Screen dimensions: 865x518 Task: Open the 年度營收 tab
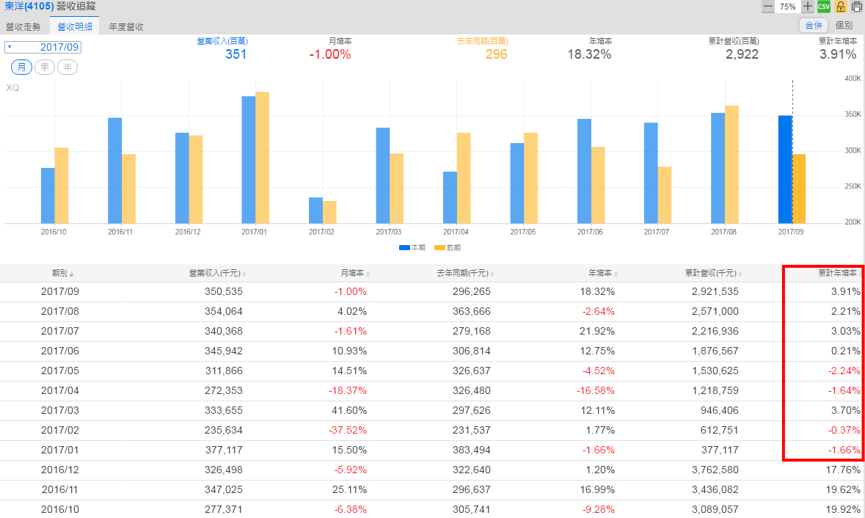[x=126, y=26]
